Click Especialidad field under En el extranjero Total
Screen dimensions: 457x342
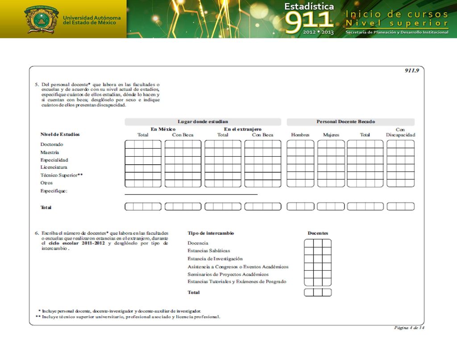(x=223, y=160)
